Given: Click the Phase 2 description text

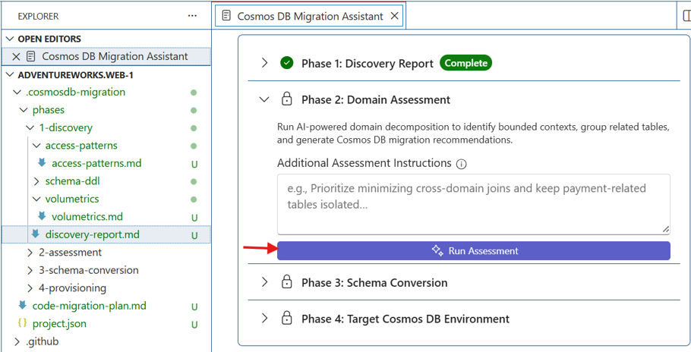Looking at the screenshot, I should 473,134.
